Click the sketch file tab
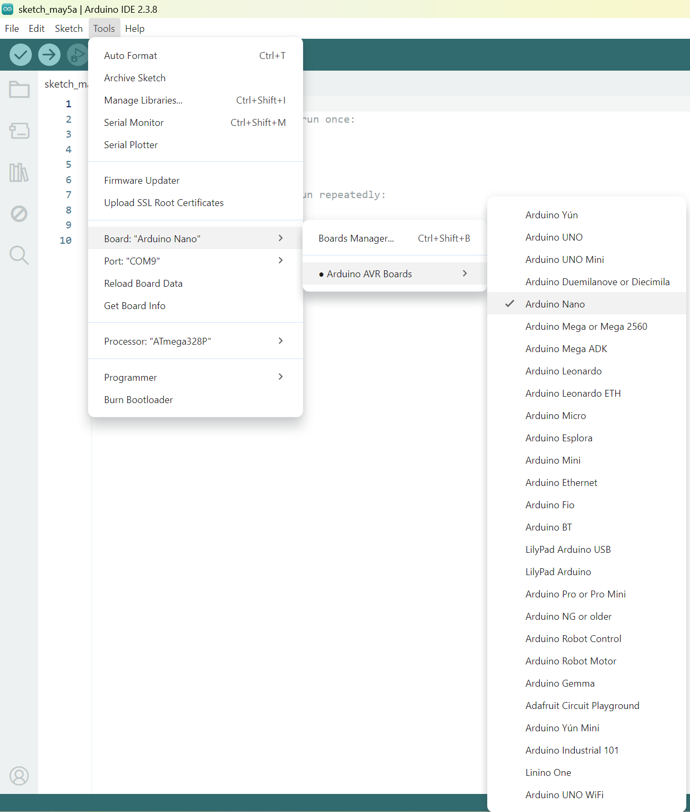 [65, 84]
